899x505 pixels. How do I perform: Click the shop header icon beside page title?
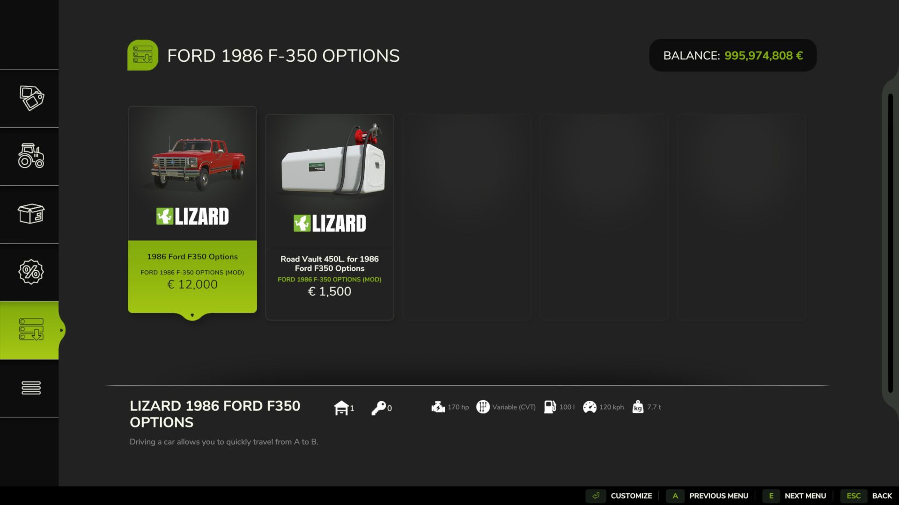(x=143, y=55)
